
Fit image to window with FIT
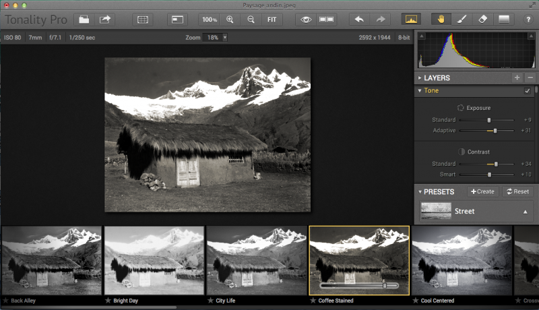coord(272,20)
